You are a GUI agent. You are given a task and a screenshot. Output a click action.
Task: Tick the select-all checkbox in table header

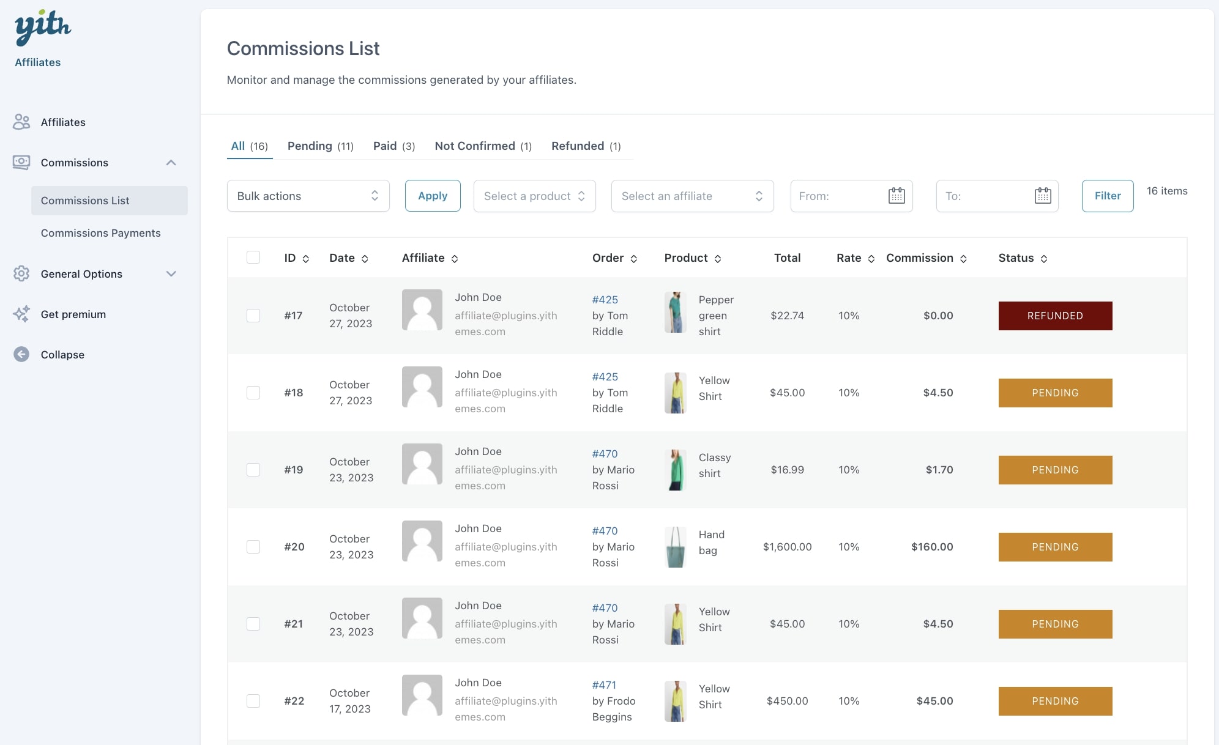(253, 257)
